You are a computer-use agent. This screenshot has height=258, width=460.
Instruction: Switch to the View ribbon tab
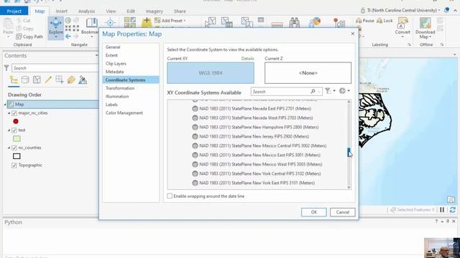111,11
